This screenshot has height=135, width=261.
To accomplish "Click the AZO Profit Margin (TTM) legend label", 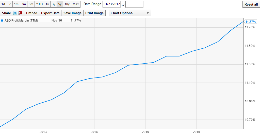I will point(21,21).
